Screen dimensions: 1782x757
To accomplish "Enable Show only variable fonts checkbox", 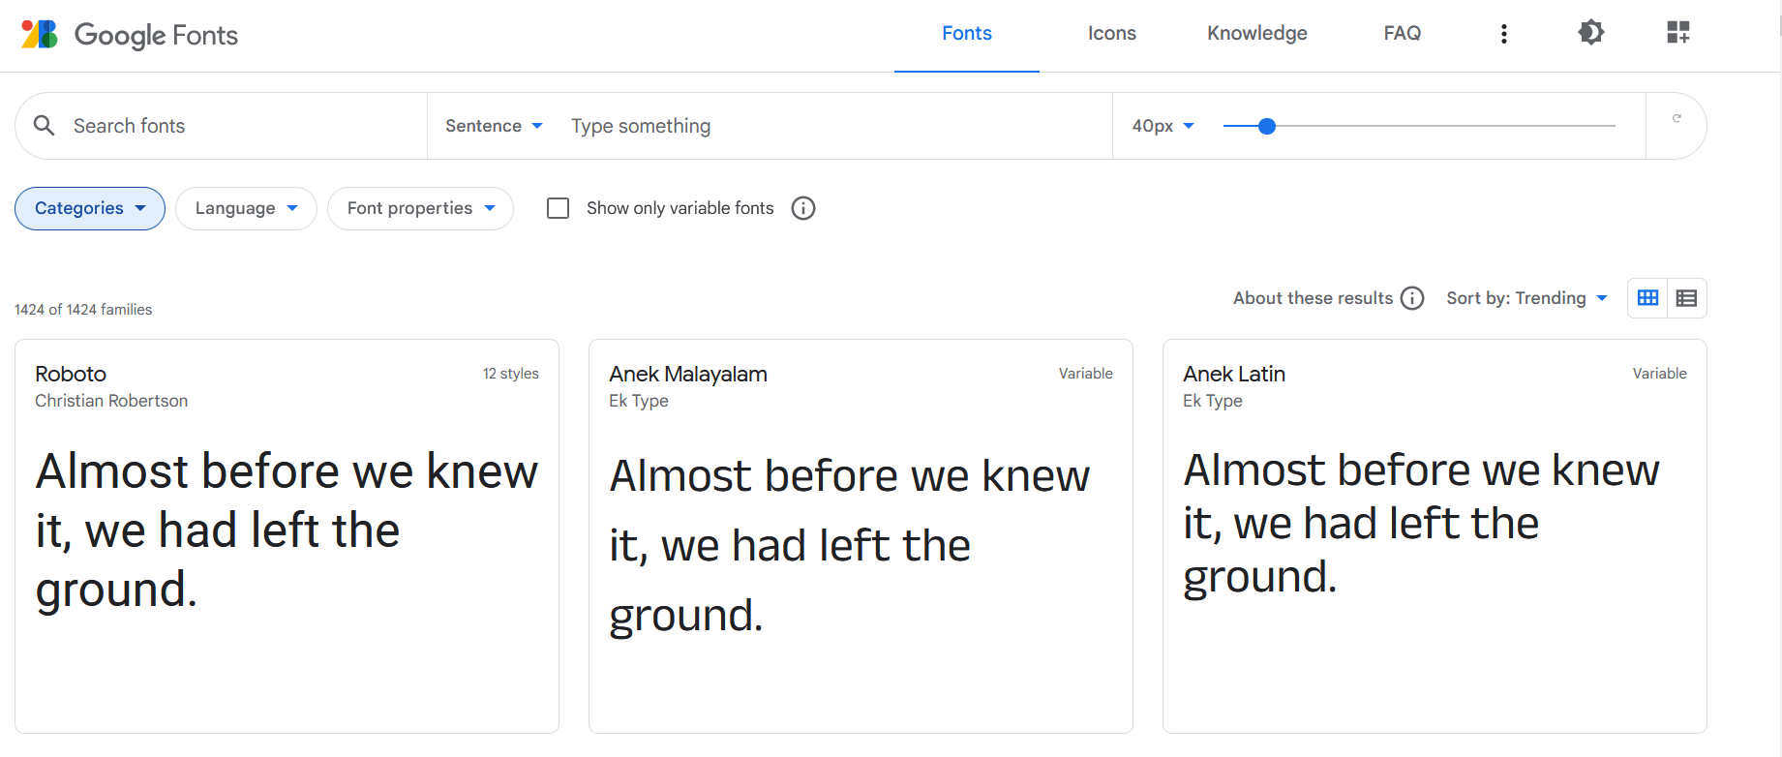I will pyautogui.click(x=558, y=208).
